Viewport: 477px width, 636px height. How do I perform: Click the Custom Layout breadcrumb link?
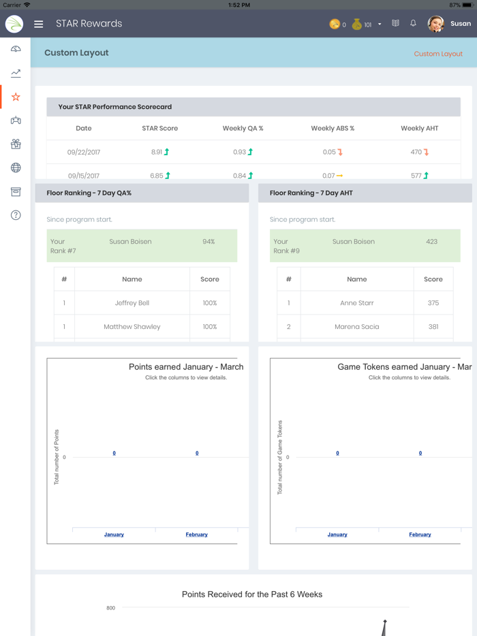point(438,54)
